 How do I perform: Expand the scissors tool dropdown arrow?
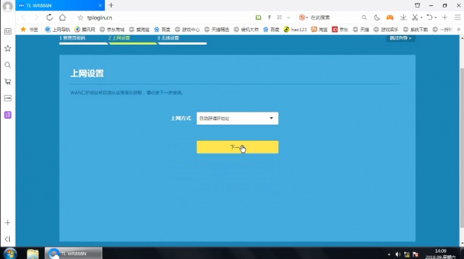(x=422, y=18)
